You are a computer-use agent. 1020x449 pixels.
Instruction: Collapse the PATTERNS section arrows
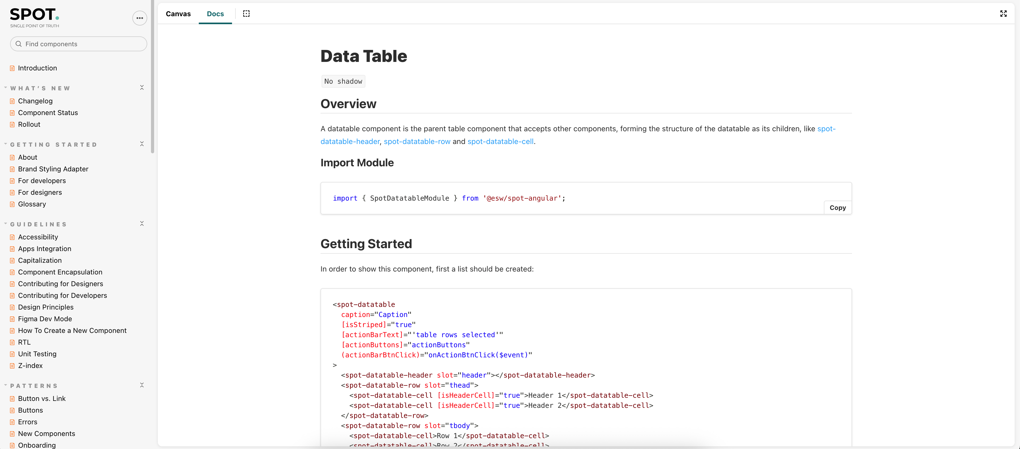pos(142,385)
